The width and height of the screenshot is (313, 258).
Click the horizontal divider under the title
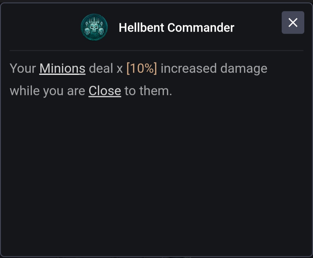pos(156,51)
